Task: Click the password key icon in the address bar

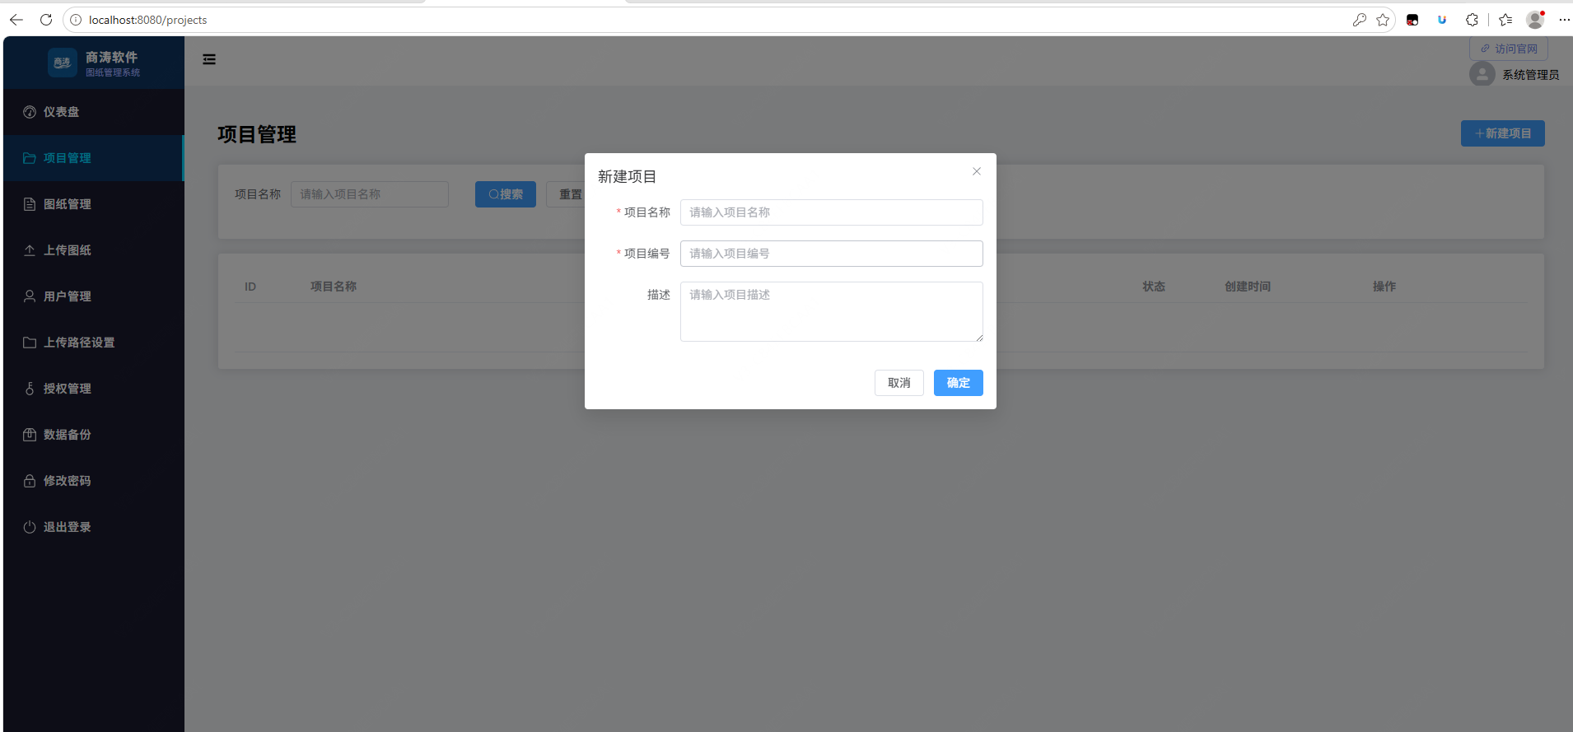Action: tap(1360, 20)
